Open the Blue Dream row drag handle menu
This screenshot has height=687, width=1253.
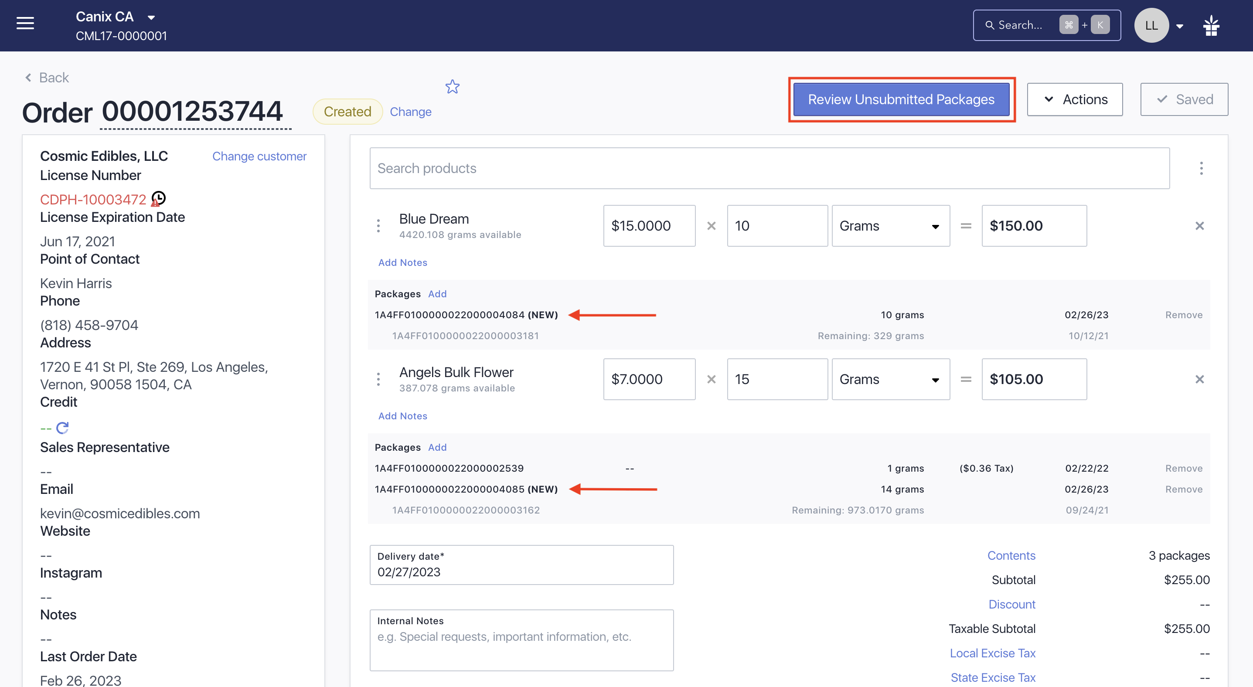point(378,226)
